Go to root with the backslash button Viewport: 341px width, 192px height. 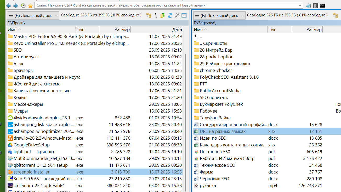coord(156,15)
